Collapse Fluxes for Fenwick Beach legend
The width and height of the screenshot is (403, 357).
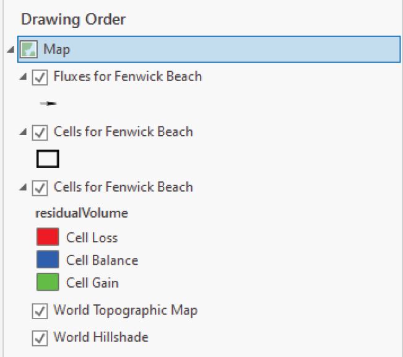23,76
